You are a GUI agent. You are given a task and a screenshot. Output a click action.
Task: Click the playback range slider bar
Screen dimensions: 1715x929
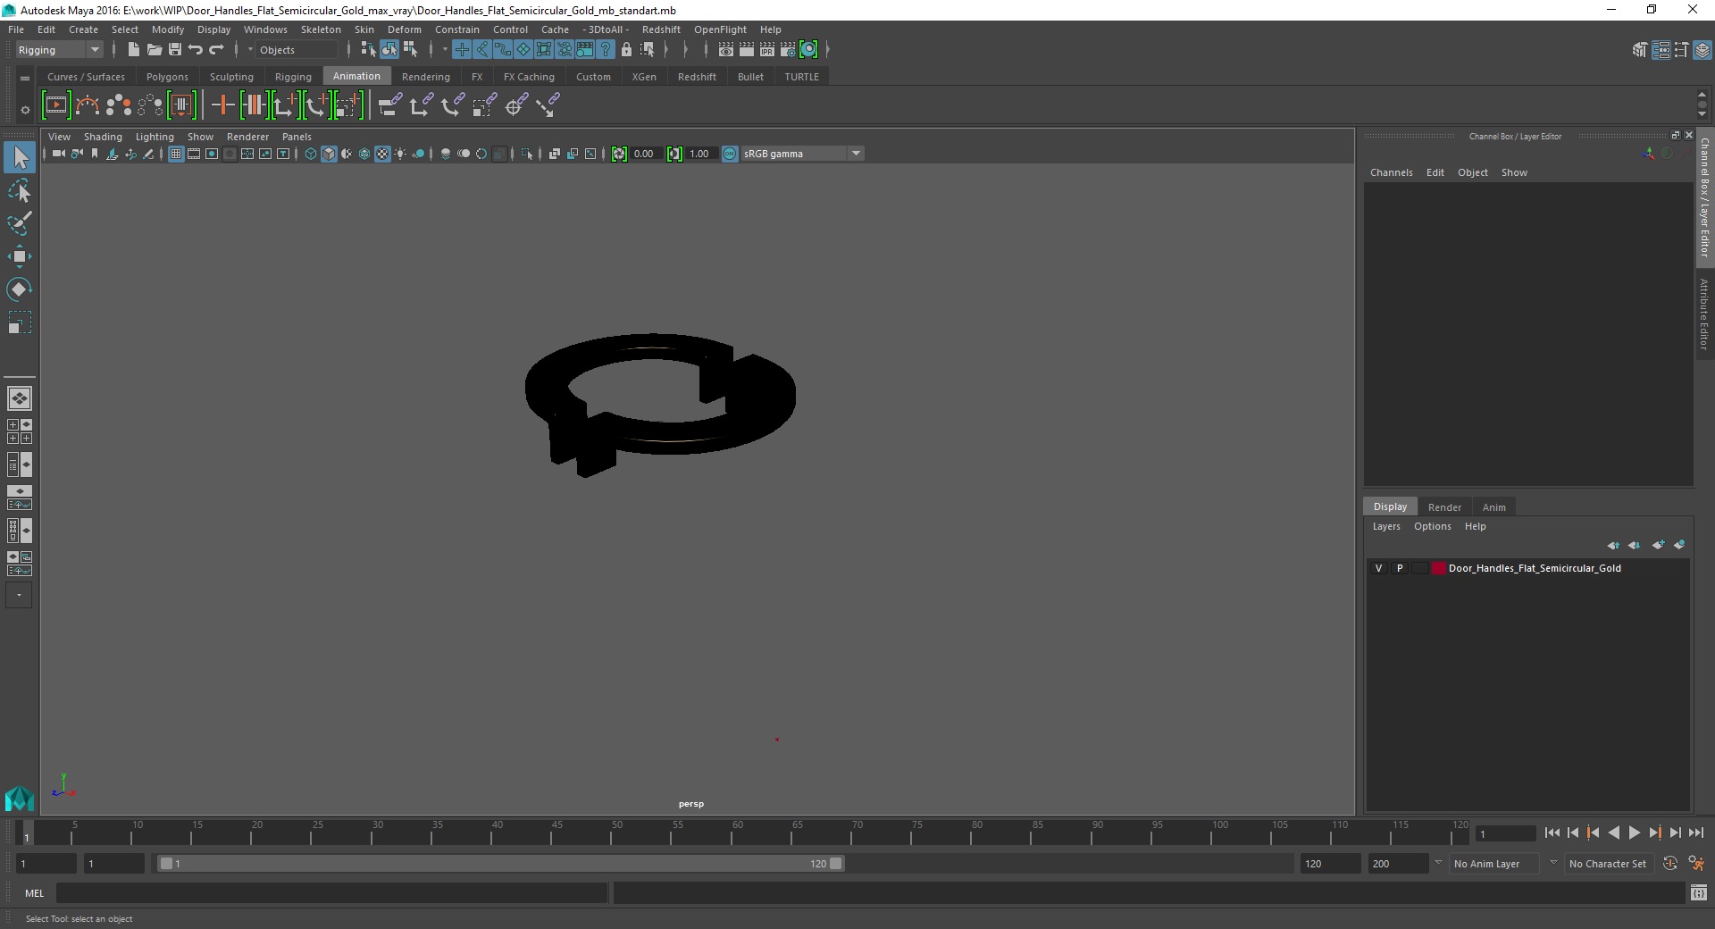tap(500, 864)
